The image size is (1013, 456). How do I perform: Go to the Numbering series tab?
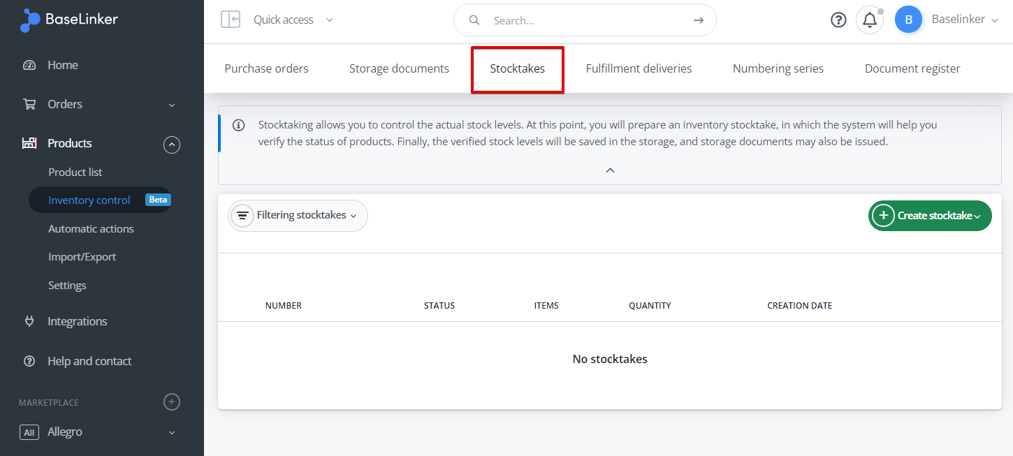[778, 68]
